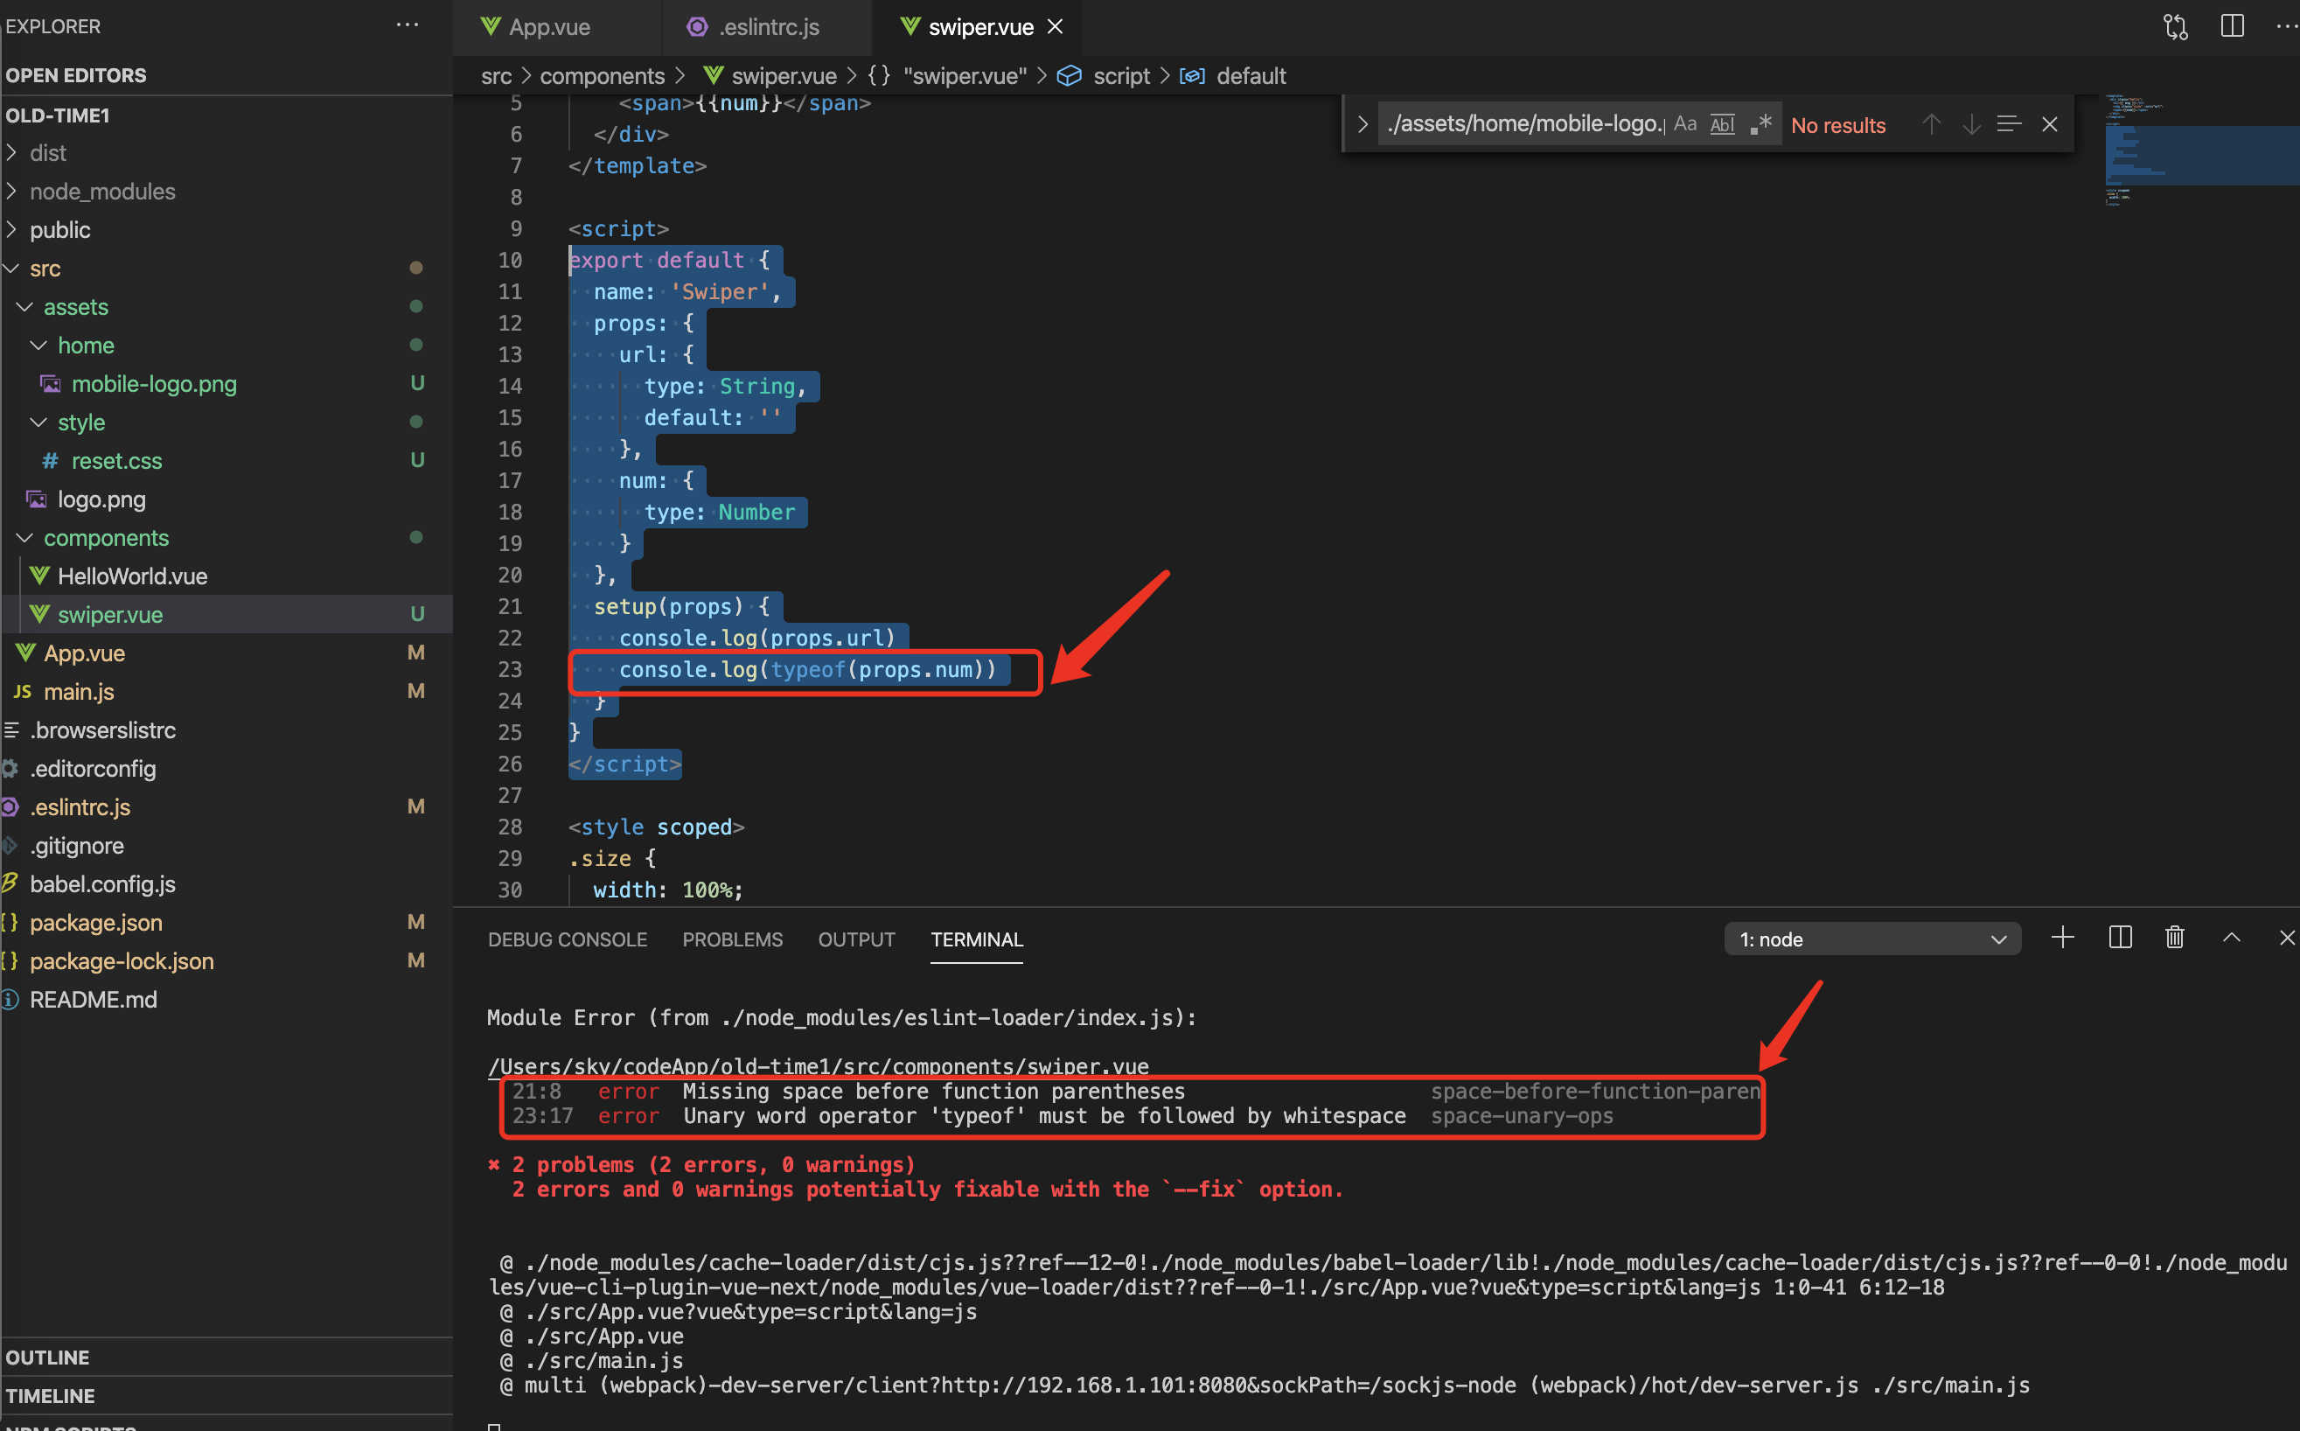Kill terminal with the trash icon
2300x1431 pixels.
(x=2174, y=937)
